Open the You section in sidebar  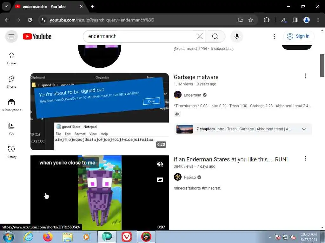(11, 128)
